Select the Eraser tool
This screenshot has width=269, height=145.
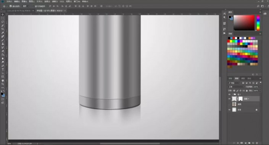[x=3, y=51]
